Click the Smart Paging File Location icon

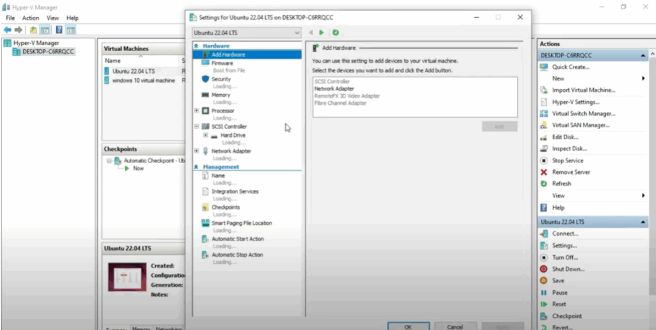(x=206, y=223)
